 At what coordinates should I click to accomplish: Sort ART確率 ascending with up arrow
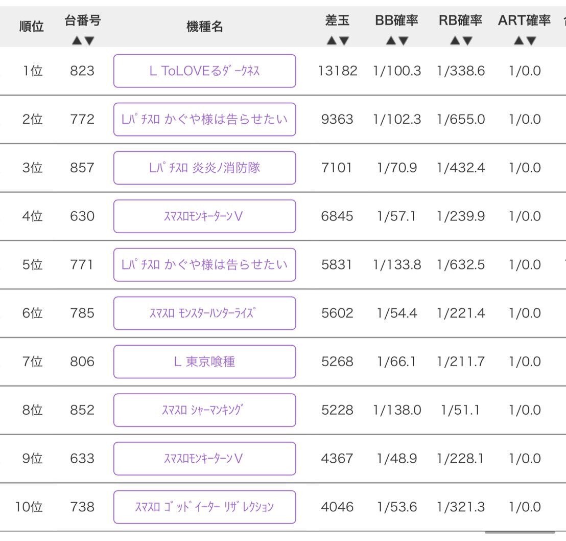coord(518,40)
